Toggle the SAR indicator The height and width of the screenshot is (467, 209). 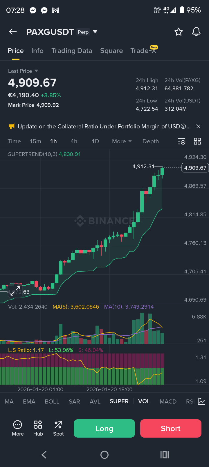pyautogui.click(x=74, y=401)
